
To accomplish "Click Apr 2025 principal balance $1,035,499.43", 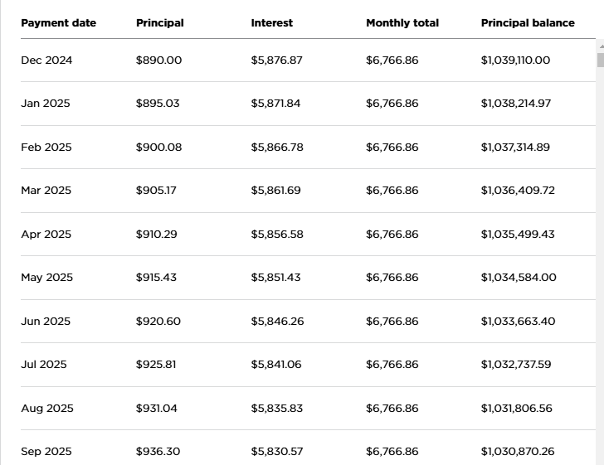I will (518, 234).
